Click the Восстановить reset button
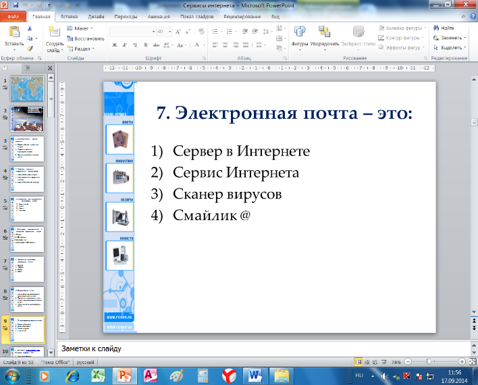Screen dimensions: 478x385 tap(86, 38)
